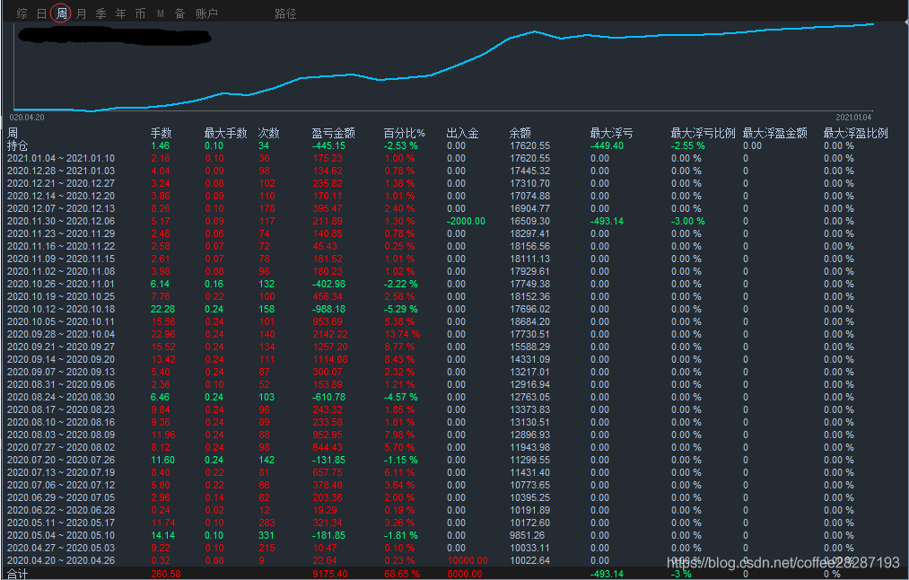This screenshot has width=909, height=580.
Task: Open the 年 yearly report tab
Action: tap(120, 13)
